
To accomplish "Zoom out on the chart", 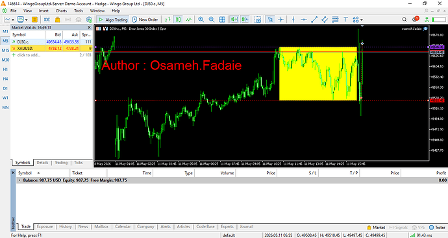I will [x=212, y=19].
